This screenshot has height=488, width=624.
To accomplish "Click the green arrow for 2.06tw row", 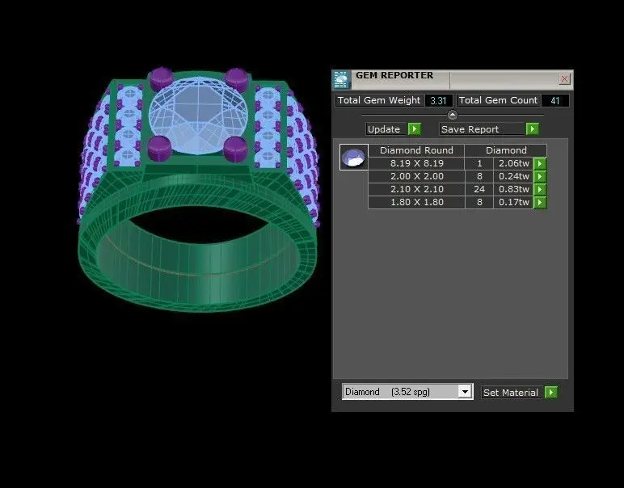I will [540, 163].
